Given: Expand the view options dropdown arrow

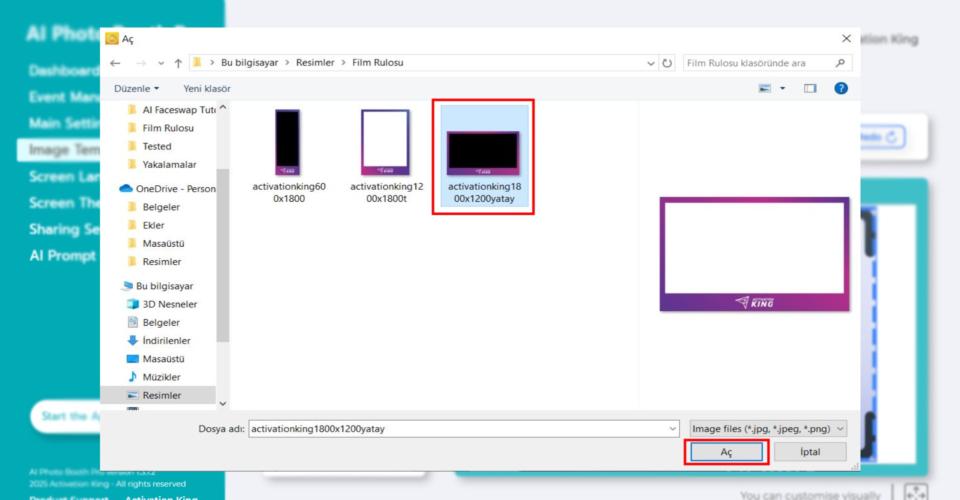Looking at the screenshot, I should coord(782,88).
